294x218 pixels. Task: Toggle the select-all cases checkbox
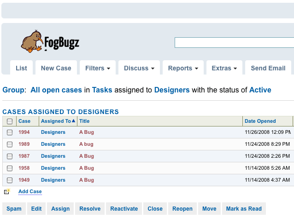(x=10, y=121)
